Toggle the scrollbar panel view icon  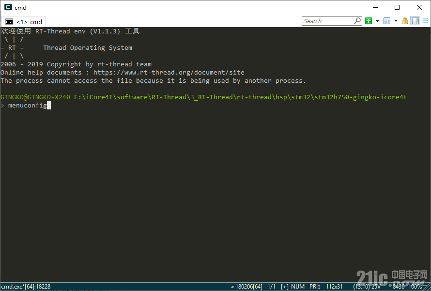point(416,21)
